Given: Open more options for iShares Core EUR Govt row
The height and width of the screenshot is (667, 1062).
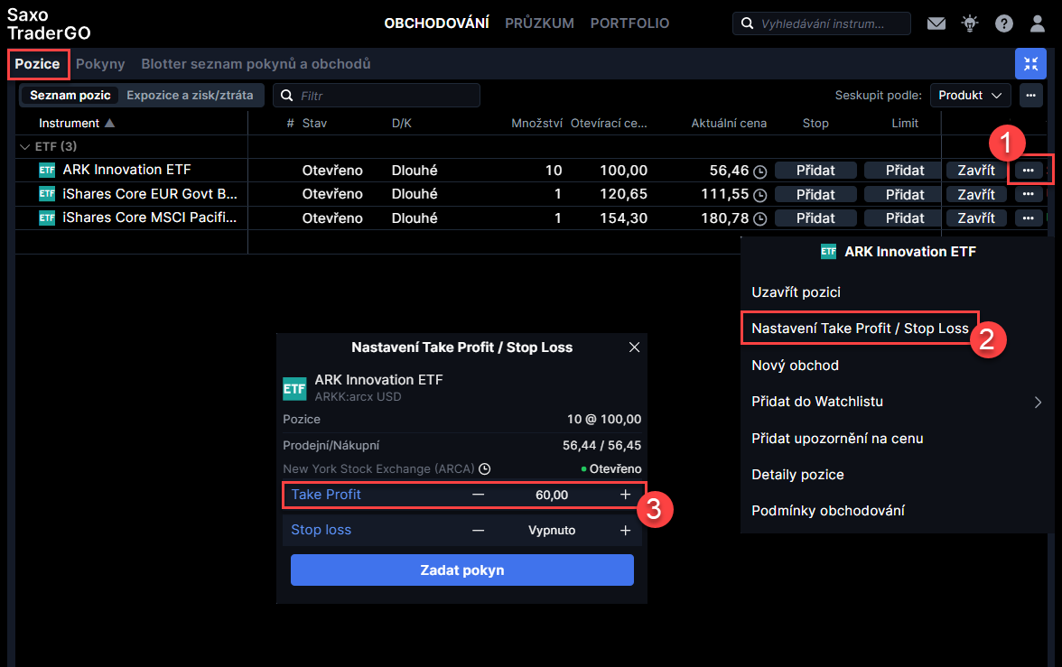Looking at the screenshot, I should click(1028, 194).
